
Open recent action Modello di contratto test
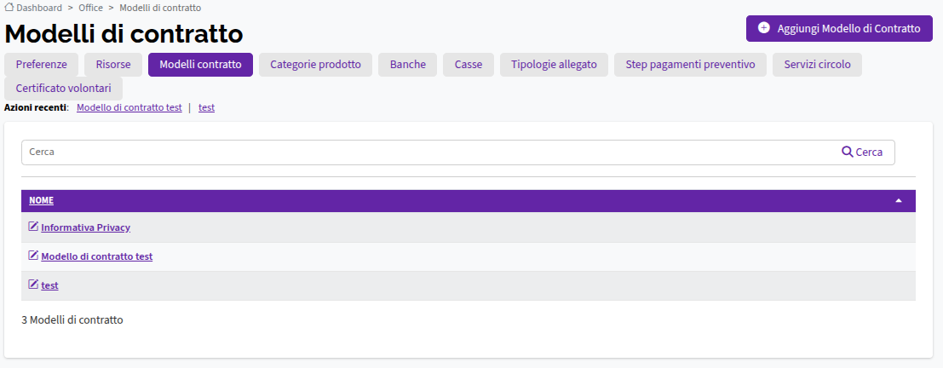pos(129,107)
